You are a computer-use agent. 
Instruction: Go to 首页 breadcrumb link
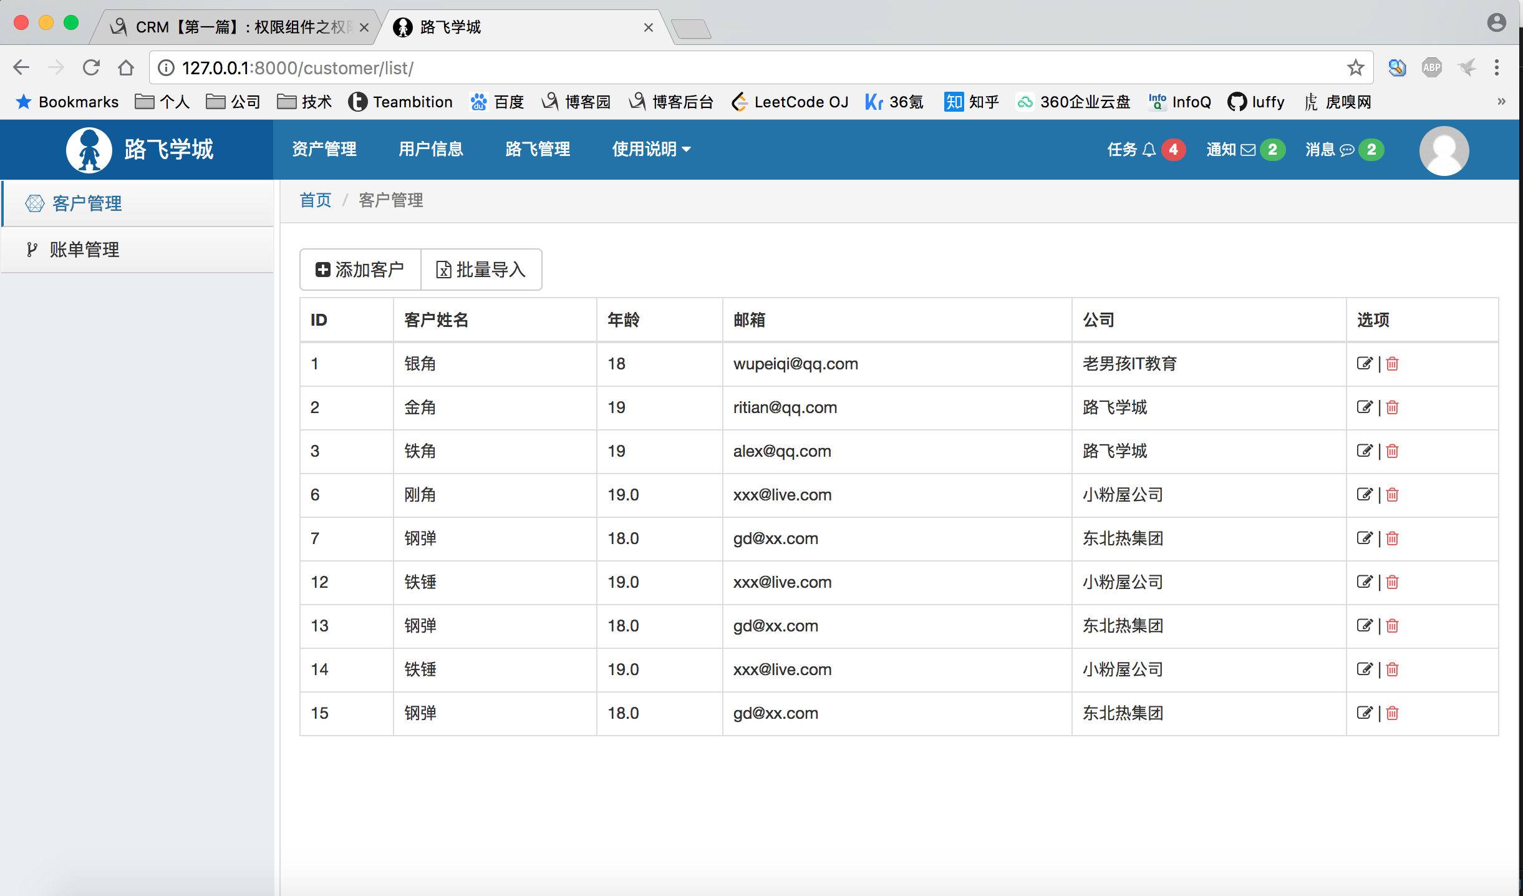(x=316, y=200)
